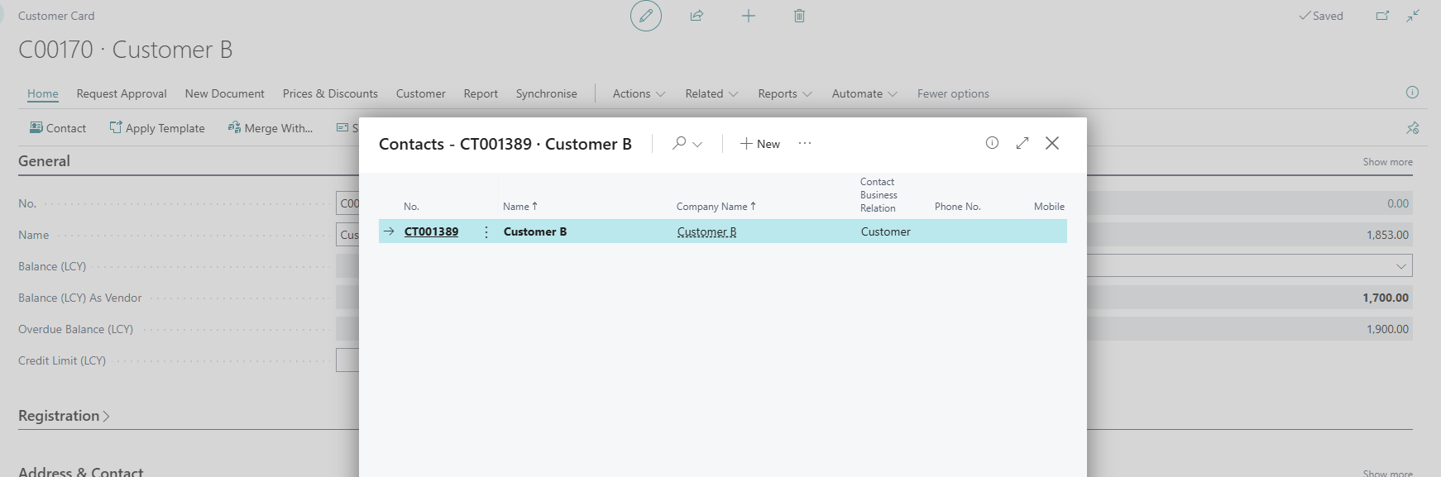Click the trash delete icon
Screen dimensions: 1441x477
799,16
